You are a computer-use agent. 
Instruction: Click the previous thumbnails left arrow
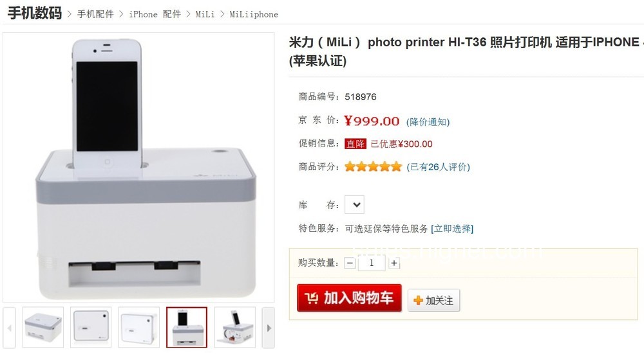(9, 328)
